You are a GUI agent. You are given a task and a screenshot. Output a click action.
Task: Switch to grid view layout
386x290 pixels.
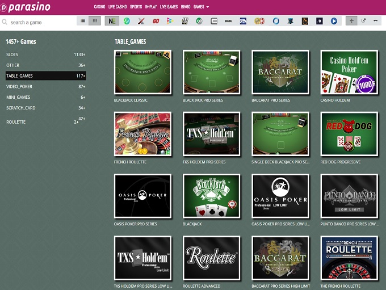tap(95, 20)
